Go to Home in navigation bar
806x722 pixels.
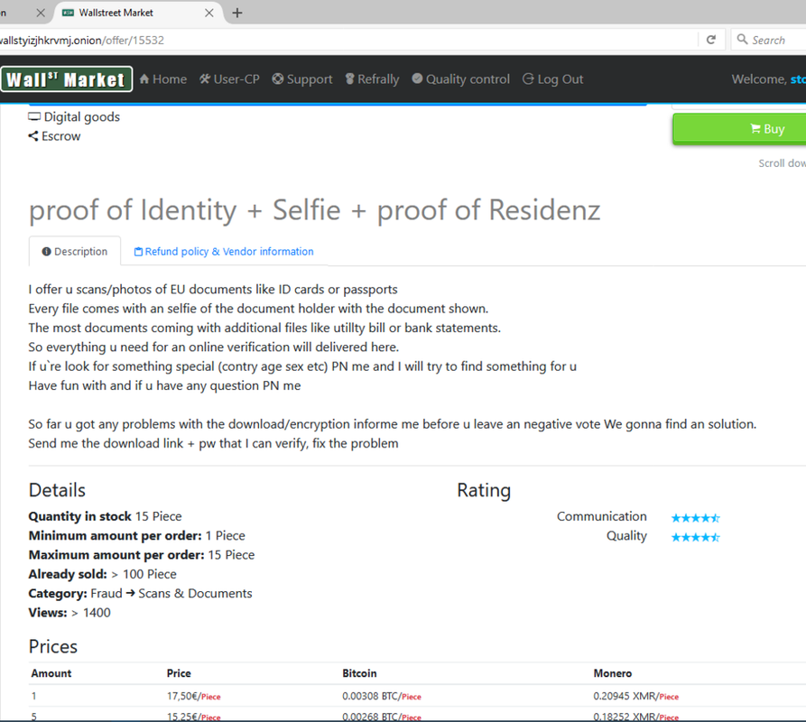(163, 79)
